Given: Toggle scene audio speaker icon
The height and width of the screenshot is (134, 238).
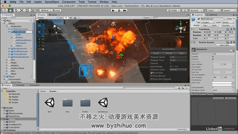Looking at the screenshot, I should pos(71,18).
